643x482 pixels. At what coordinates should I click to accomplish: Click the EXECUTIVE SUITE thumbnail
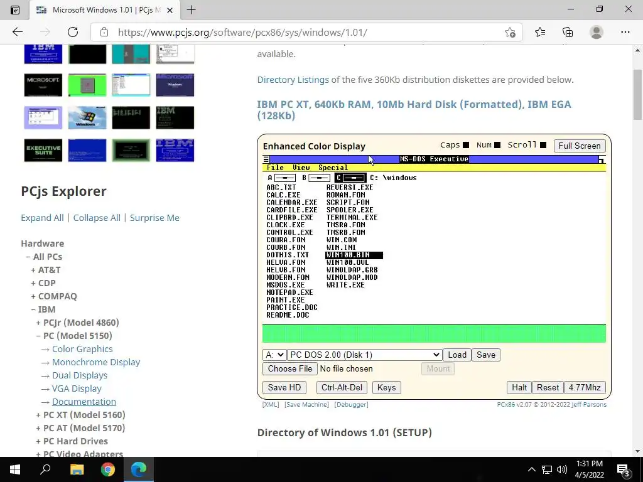[x=43, y=150]
